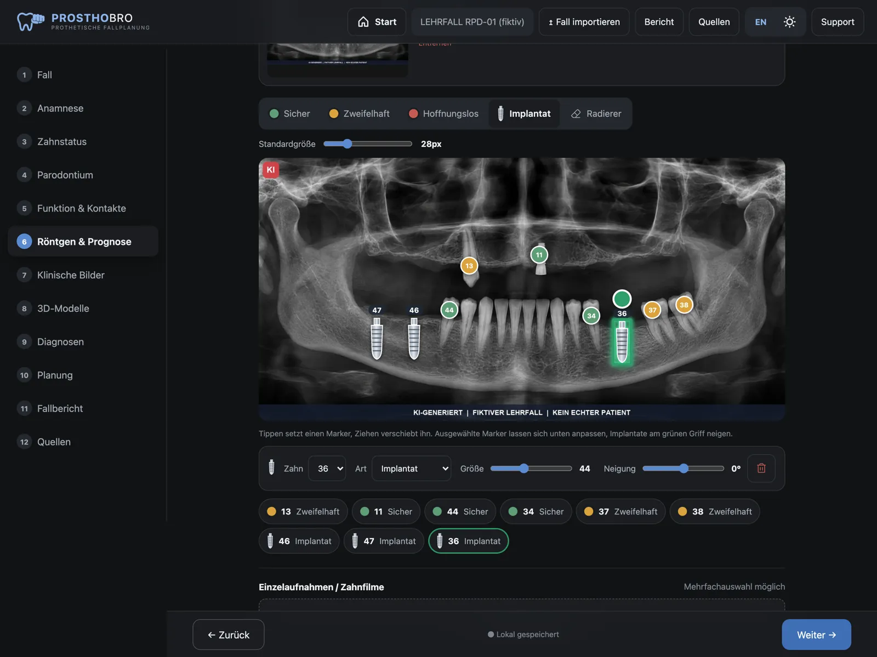Open the Funktion & Kontakte step
The image size is (877, 657).
(x=83, y=209)
